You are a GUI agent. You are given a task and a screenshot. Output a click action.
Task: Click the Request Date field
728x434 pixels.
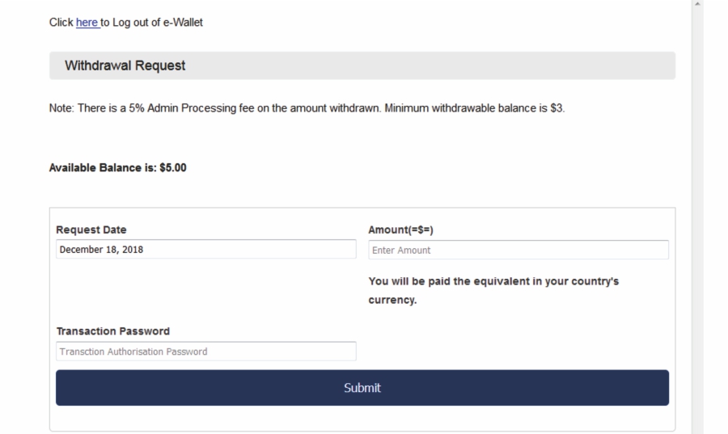205,249
